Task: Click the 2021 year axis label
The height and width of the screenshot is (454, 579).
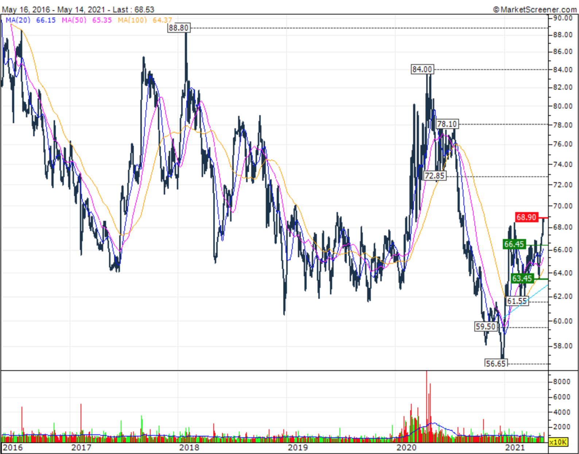Action: 515,447
